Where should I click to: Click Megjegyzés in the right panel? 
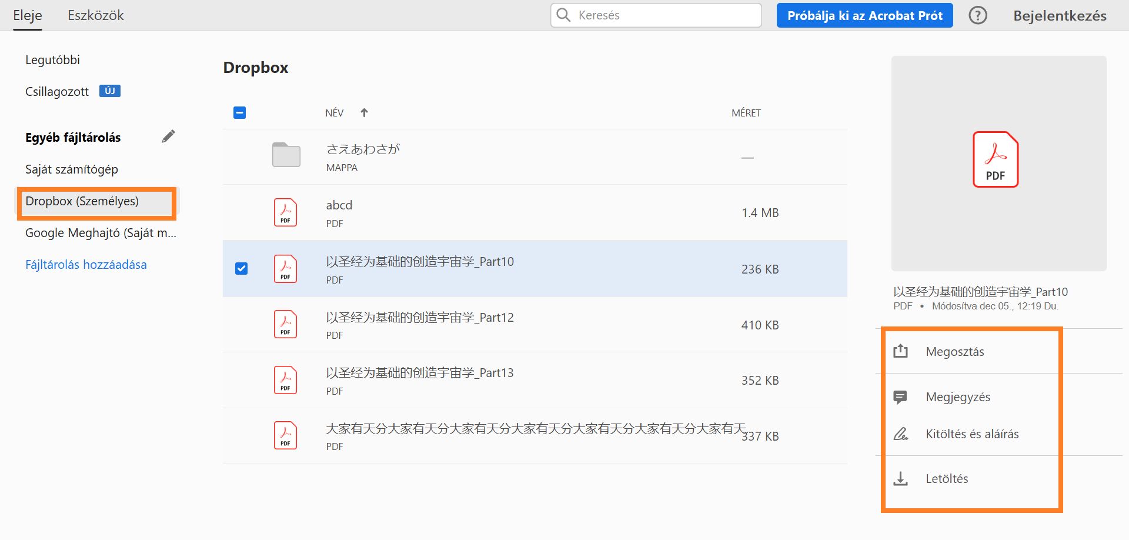(x=958, y=397)
